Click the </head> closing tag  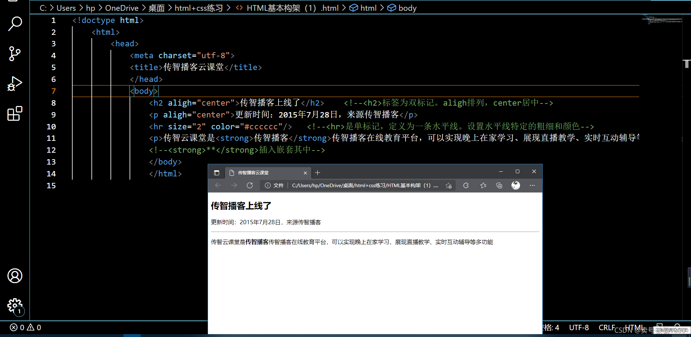click(x=146, y=79)
